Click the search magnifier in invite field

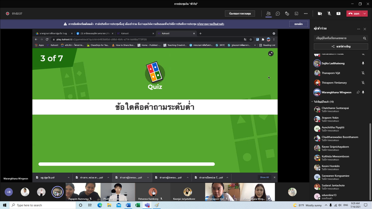click(x=364, y=38)
